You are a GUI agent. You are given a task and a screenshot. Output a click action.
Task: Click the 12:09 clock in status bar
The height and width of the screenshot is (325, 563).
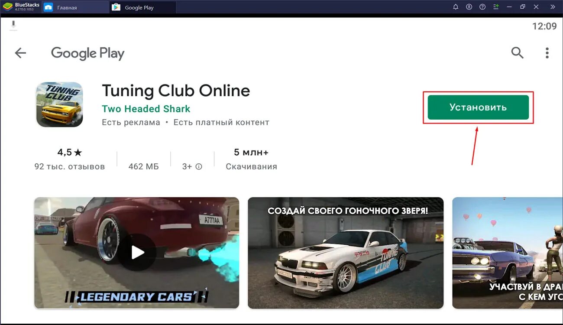click(544, 26)
